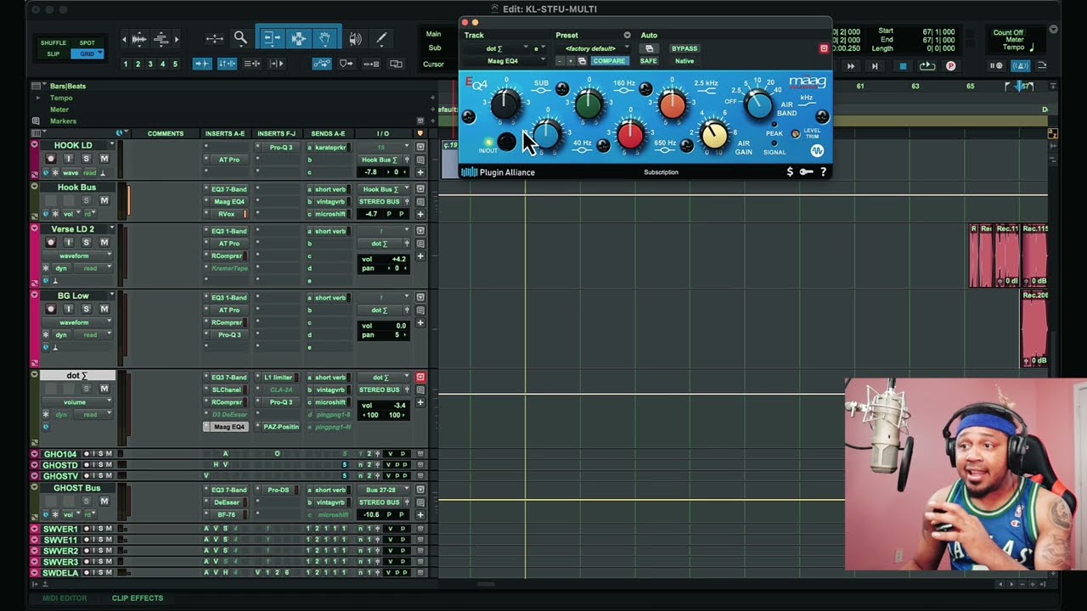Solo the HOOK LD track

[86, 159]
